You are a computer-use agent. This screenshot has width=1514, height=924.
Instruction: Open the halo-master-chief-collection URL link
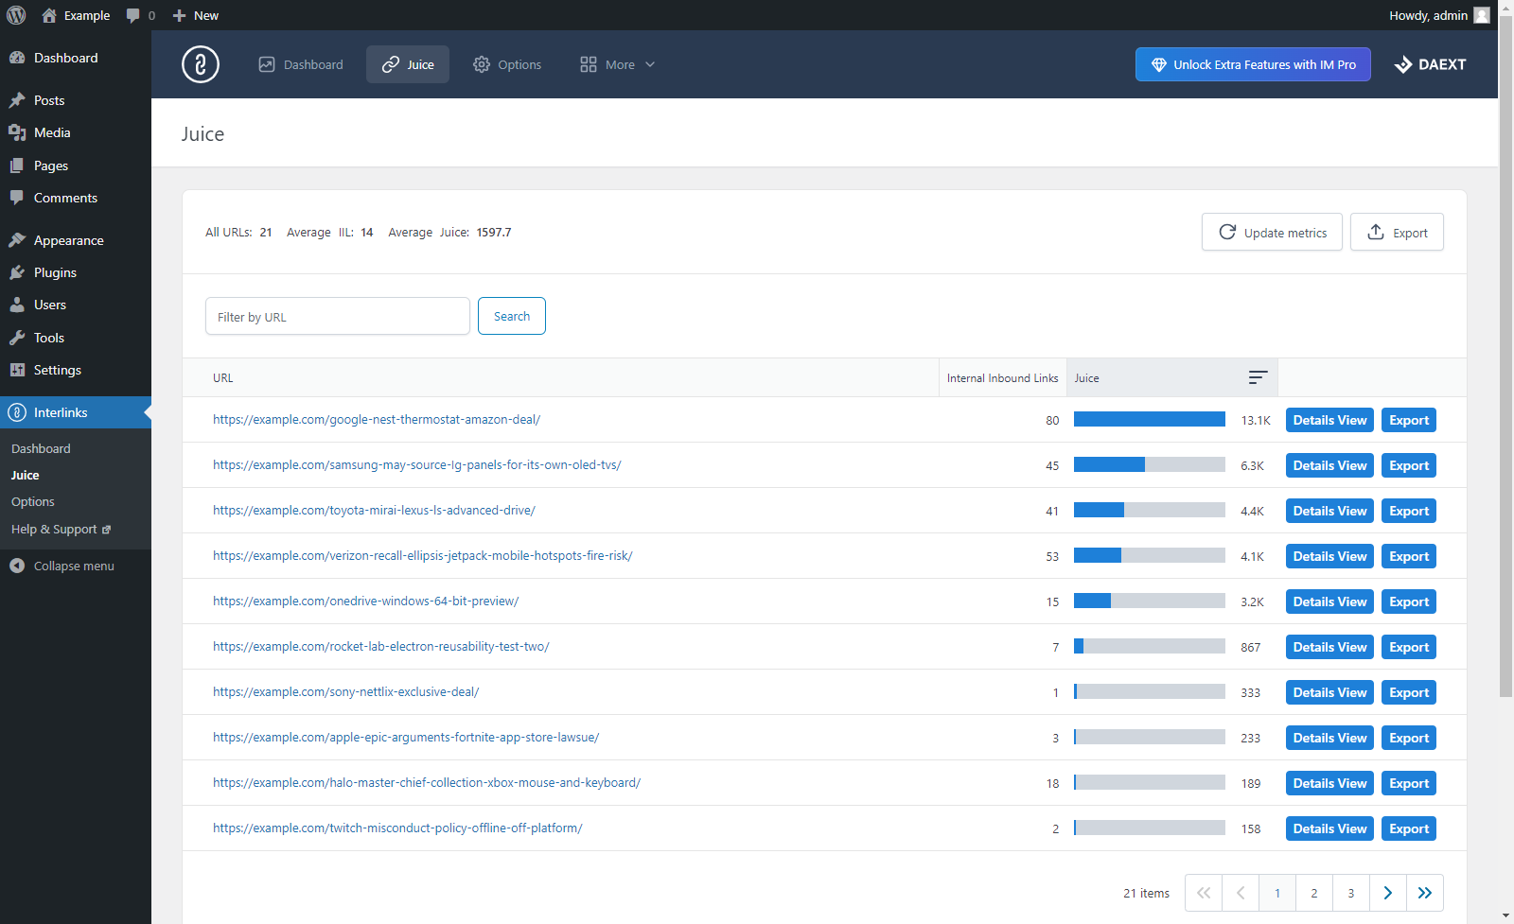click(x=427, y=782)
